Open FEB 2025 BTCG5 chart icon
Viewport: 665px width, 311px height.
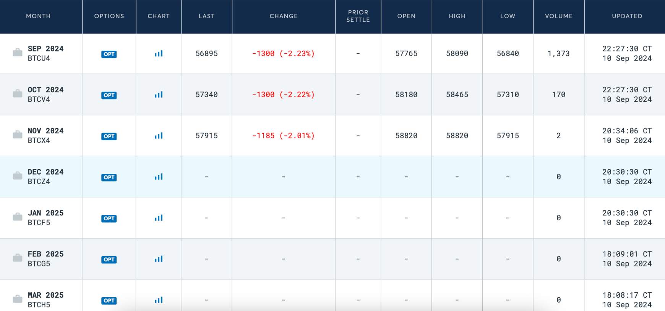[x=159, y=259]
